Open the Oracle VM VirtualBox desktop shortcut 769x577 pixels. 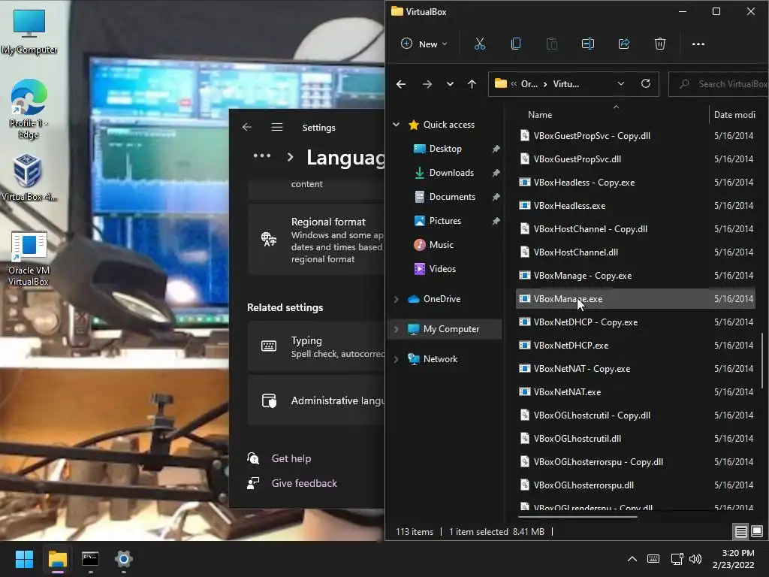click(x=29, y=259)
